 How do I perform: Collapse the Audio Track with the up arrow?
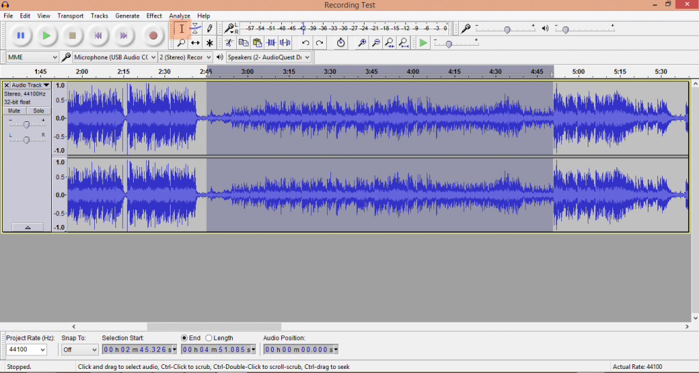tap(27, 227)
